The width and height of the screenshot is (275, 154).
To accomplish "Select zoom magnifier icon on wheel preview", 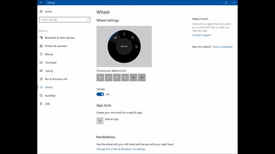I will coord(133,38).
